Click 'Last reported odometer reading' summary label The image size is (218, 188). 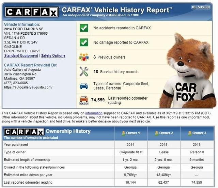[128, 100]
